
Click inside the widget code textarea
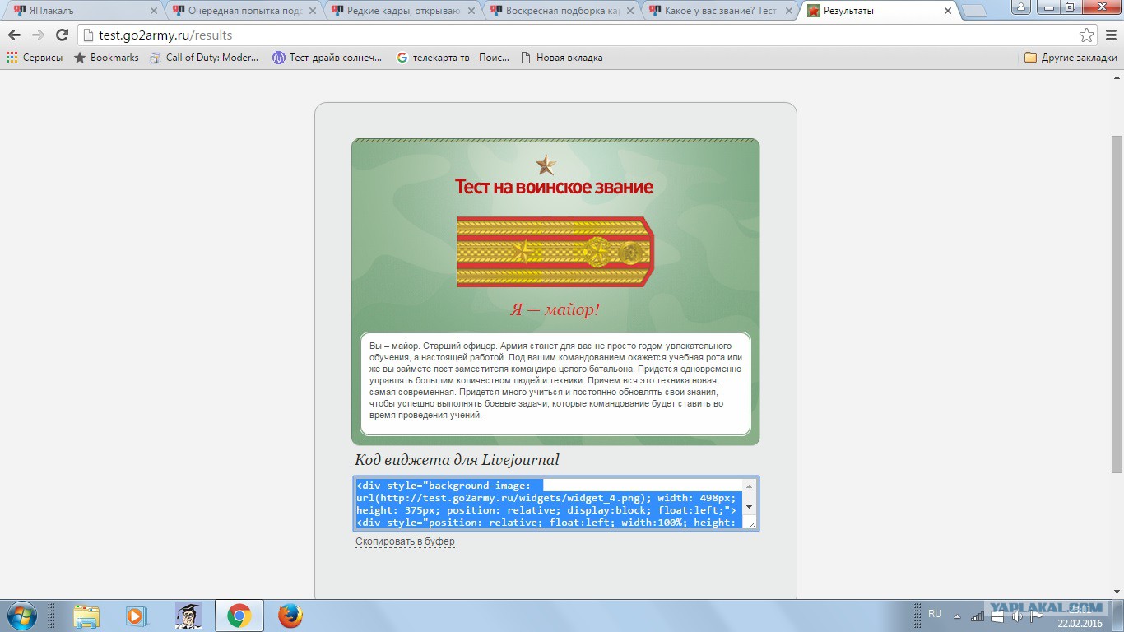click(x=547, y=503)
